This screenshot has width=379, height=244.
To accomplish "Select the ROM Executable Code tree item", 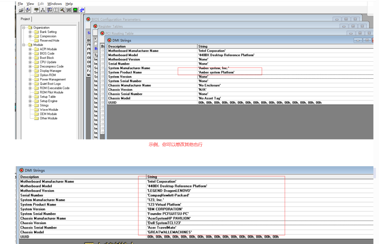I will tap(55, 88).
